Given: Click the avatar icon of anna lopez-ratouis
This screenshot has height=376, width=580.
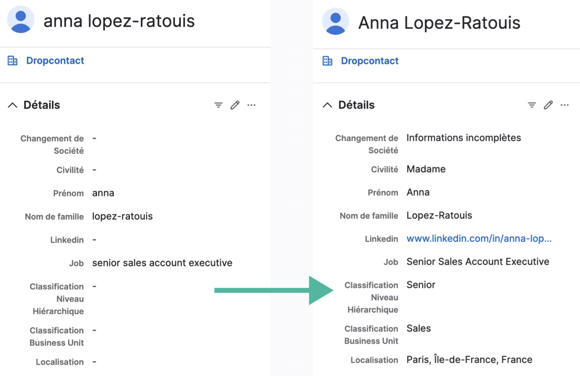Looking at the screenshot, I should [x=21, y=21].
